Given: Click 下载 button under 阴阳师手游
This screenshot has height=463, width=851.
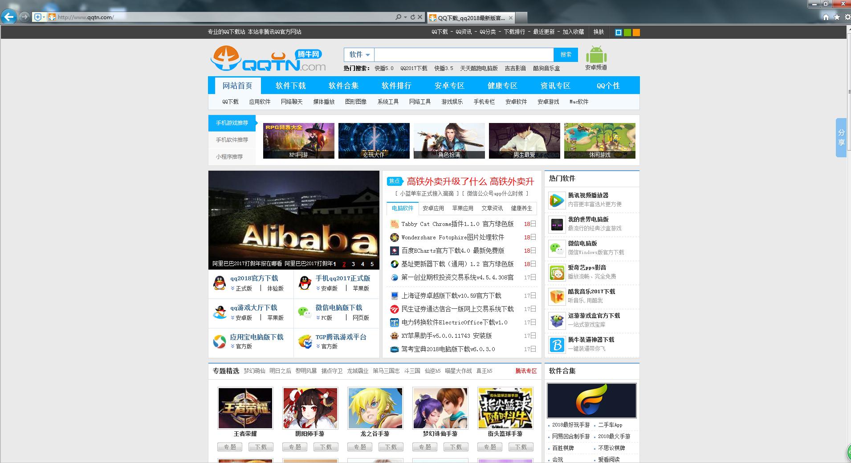Looking at the screenshot, I should (x=326, y=447).
